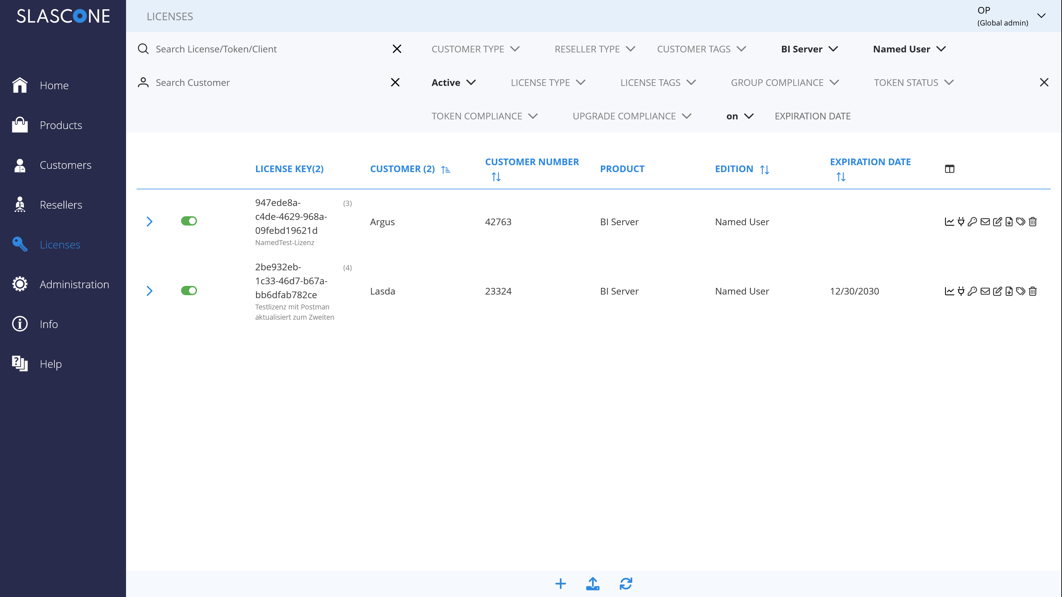Clear the Search Customer field with X
The width and height of the screenshot is (1062, 597).
point(395,83)
